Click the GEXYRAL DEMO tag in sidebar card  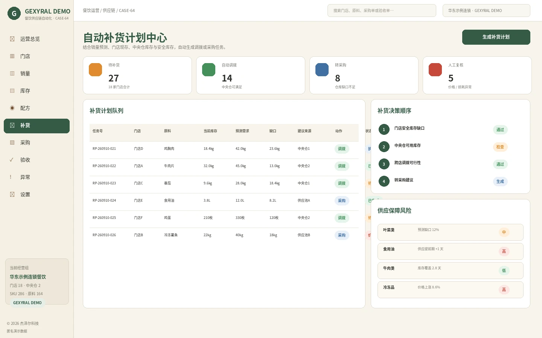[27, 303]
